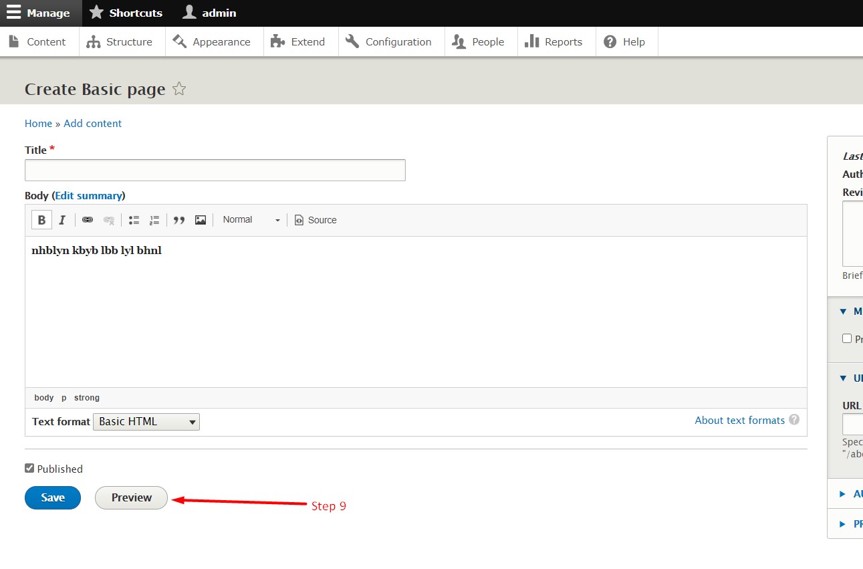Select the 'p' element in the path bar

click(x=64, y=398)
